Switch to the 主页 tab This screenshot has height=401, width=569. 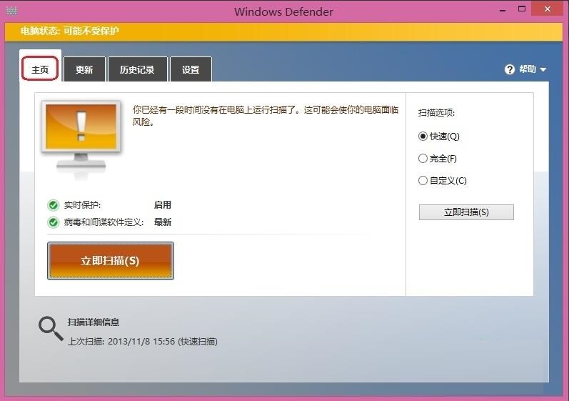(x=40, y=69)
